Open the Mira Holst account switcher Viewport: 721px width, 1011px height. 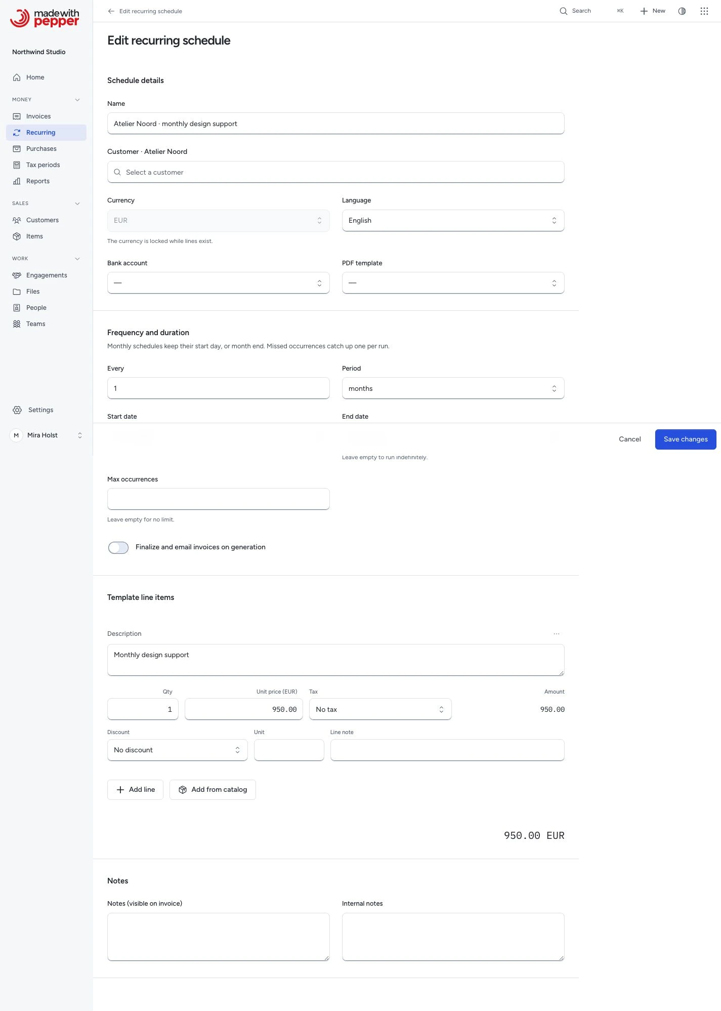pos(47,435)
